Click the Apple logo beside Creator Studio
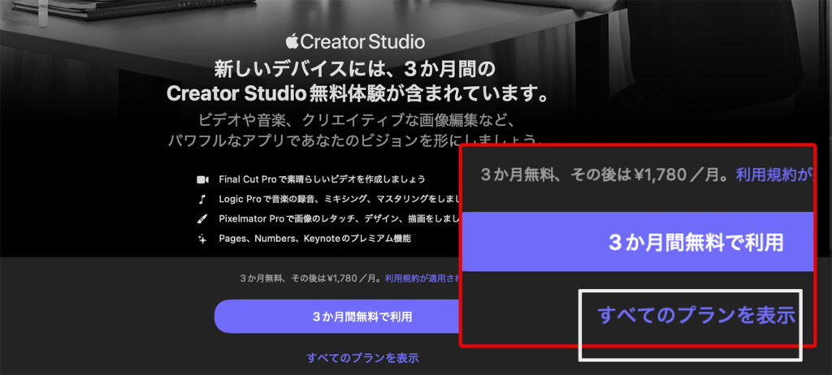This screenshot has width=832, height=375. pos(292,41)
